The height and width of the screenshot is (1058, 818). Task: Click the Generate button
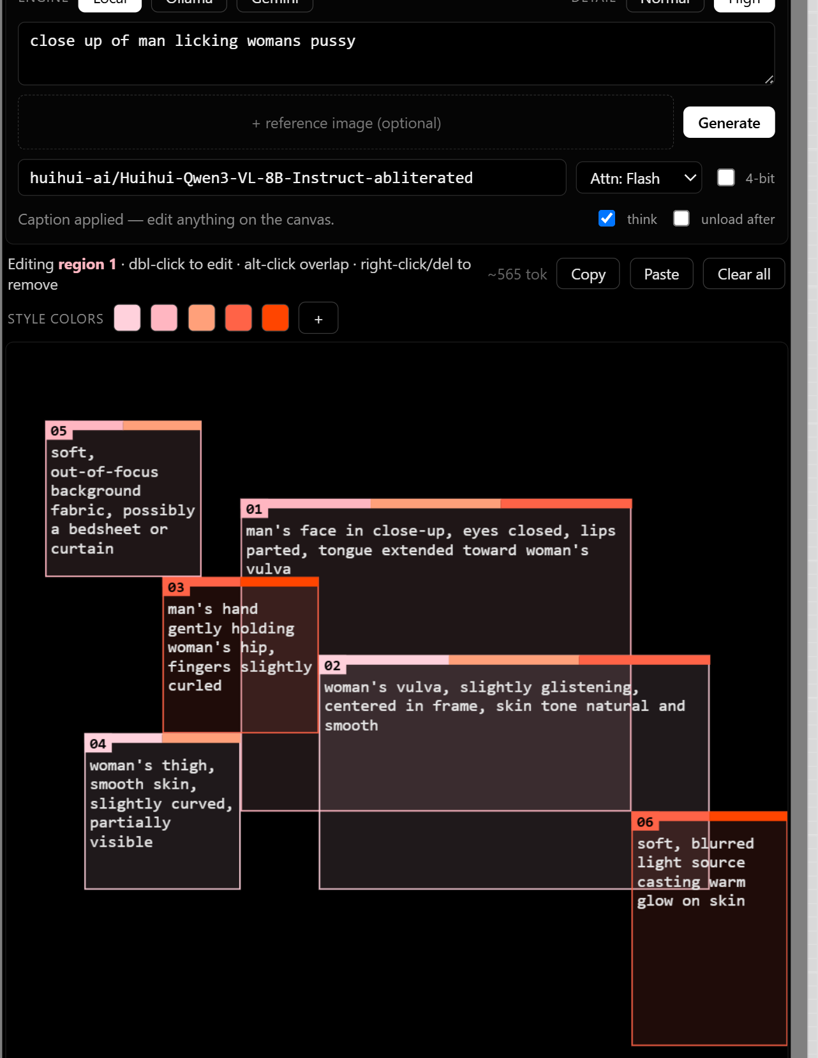(x=729, y=123)
